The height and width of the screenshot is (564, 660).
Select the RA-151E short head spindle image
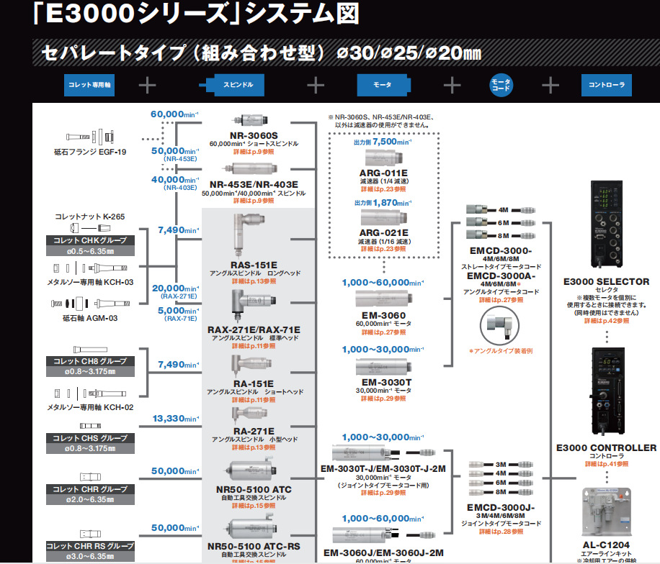pos(251,366)
